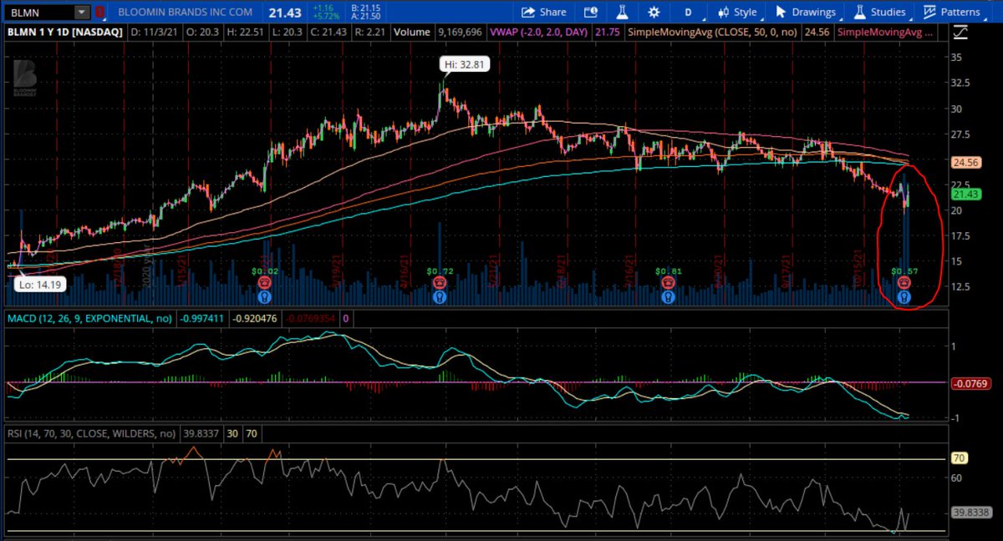Open the flask icon in toolbar
This screenshot has width=1003, height=541.
(621, 12)
